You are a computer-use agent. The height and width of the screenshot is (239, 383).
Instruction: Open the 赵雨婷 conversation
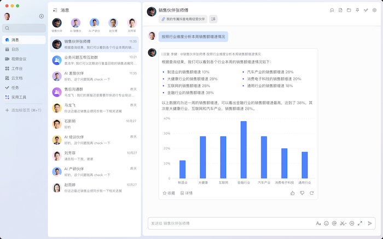[94, 188]
